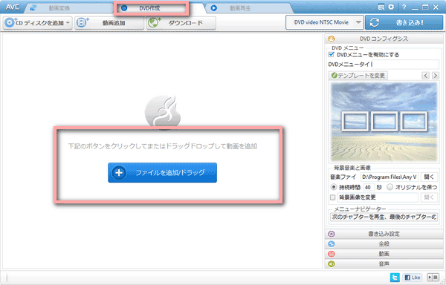
Task: Click the refresh icon in 書き込み!
Action: click(375, 22)
